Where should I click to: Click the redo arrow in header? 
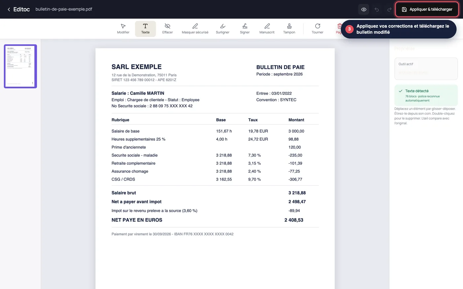(389, 9)
